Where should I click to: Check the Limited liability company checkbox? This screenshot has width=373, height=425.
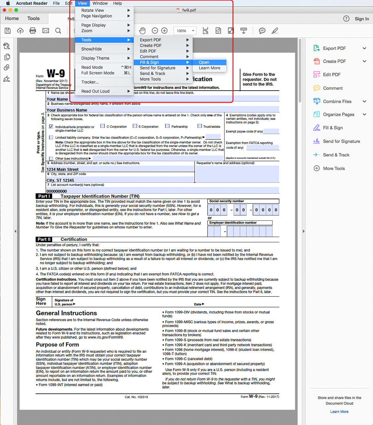[51, 137]
